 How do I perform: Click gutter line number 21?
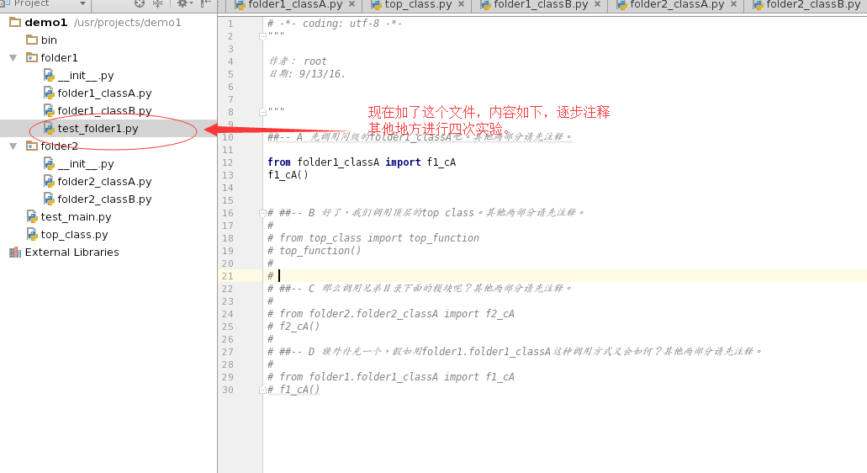coord(227,276)
